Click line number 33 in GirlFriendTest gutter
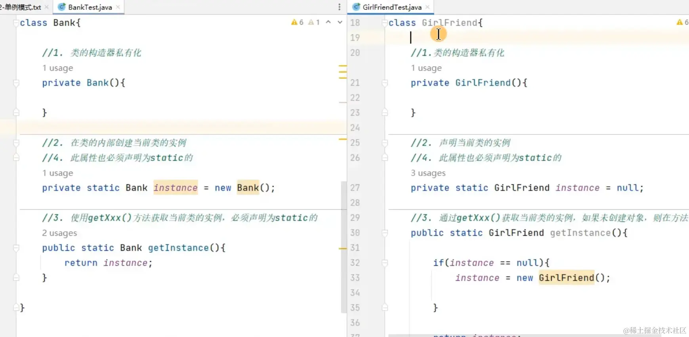This screenshot has height=337, width=689. 355,278
